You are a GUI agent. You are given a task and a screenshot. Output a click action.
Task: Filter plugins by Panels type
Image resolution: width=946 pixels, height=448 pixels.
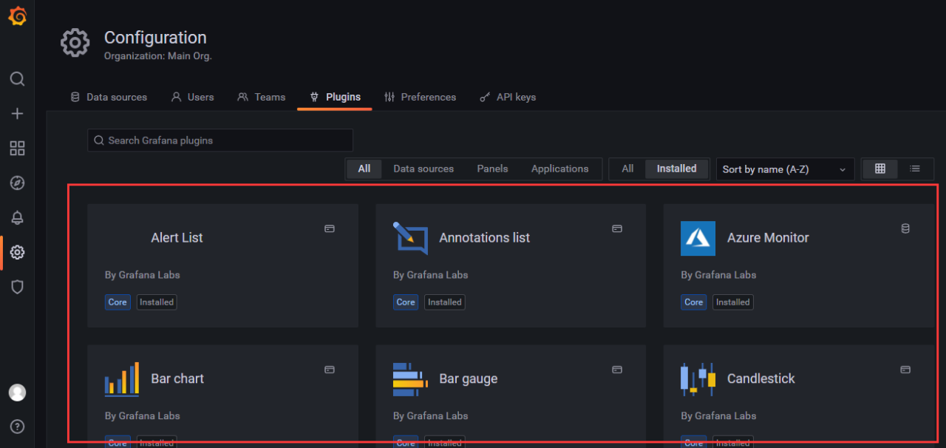492,169
